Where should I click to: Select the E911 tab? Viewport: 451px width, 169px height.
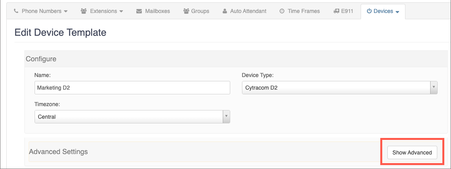[347, 11]
